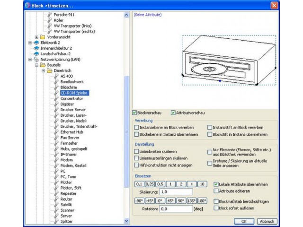Click the block icon beside Repeater
The height and width of the screenshot is (227, 303).
coord(56,193)
